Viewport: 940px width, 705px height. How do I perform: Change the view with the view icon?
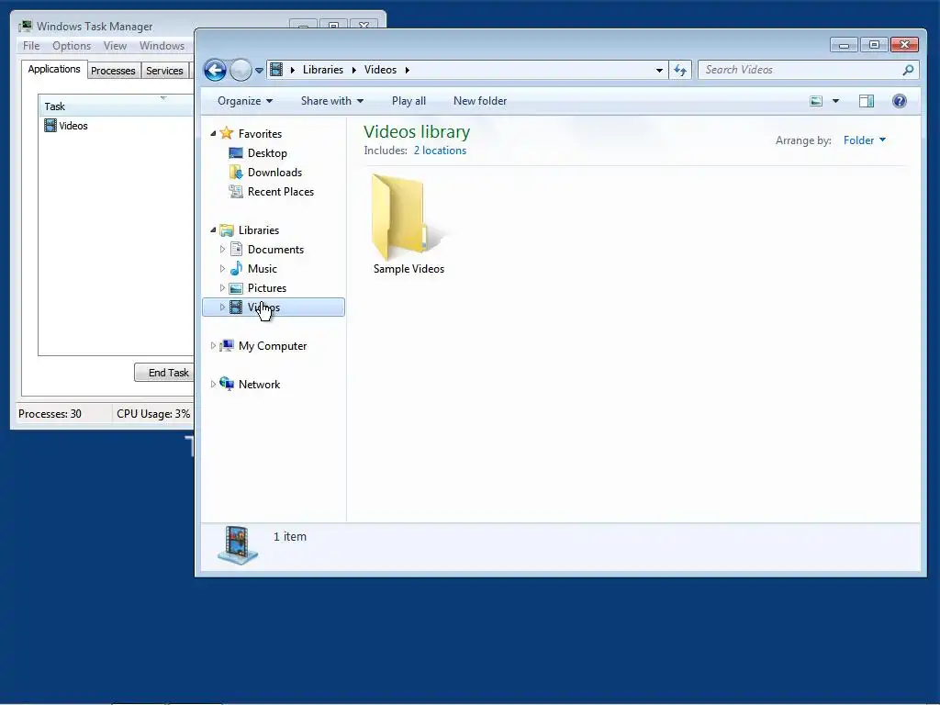click(x=816, y=101)
